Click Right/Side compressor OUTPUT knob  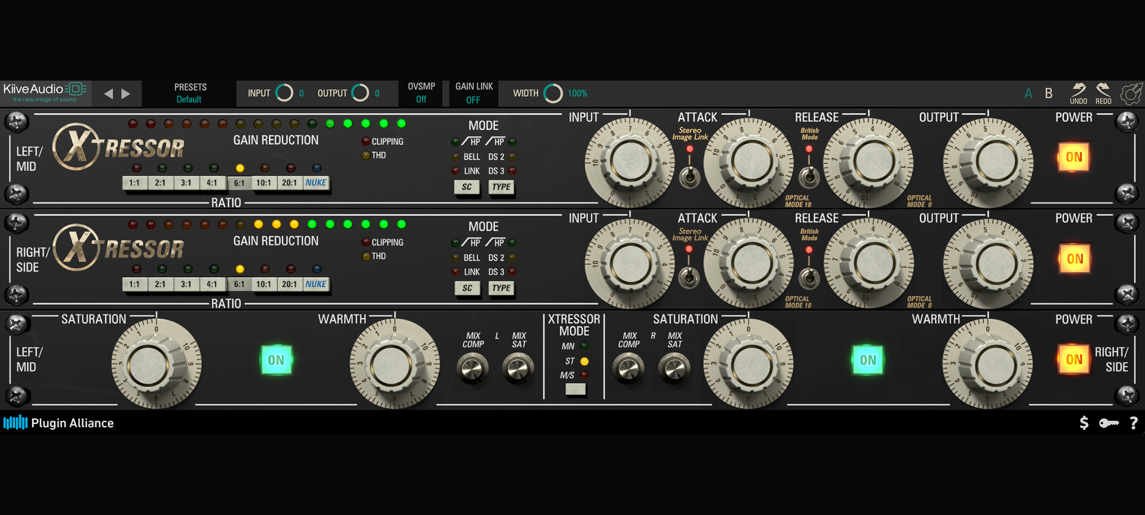click(989, 263)
